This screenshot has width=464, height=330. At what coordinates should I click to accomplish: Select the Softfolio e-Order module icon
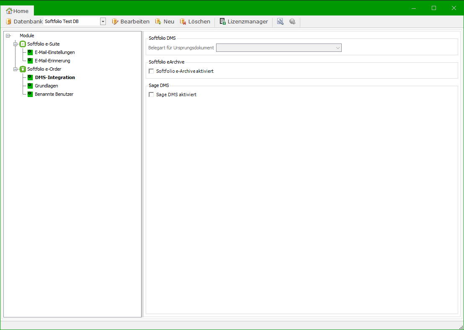(23, 69)
